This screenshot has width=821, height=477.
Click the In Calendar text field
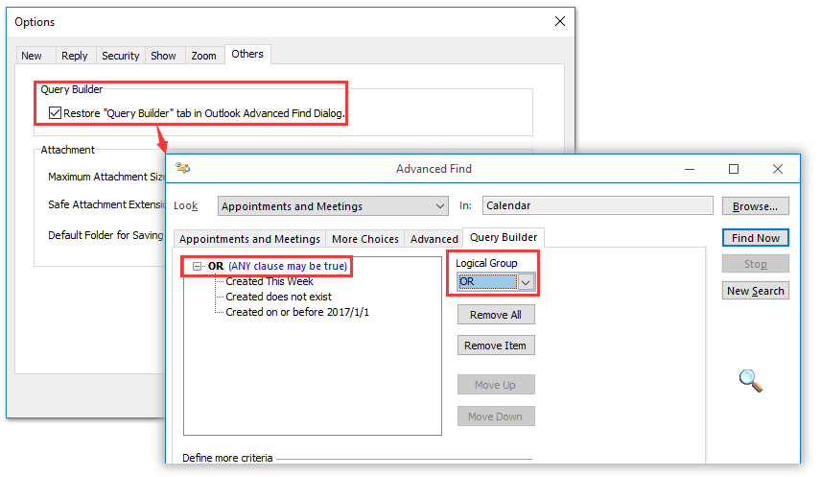pyautogui.click(x=597, y=205)
